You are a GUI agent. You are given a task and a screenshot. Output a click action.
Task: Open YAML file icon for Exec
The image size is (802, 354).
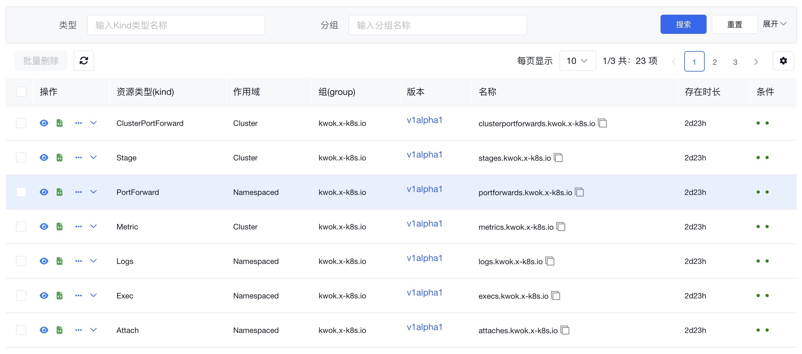(60, 296)
